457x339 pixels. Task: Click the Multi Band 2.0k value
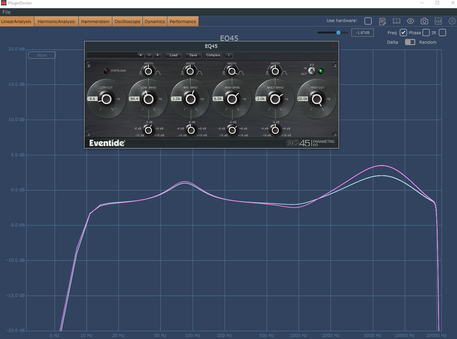261,99
